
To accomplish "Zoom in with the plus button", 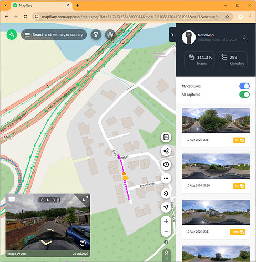I will 166,221.
